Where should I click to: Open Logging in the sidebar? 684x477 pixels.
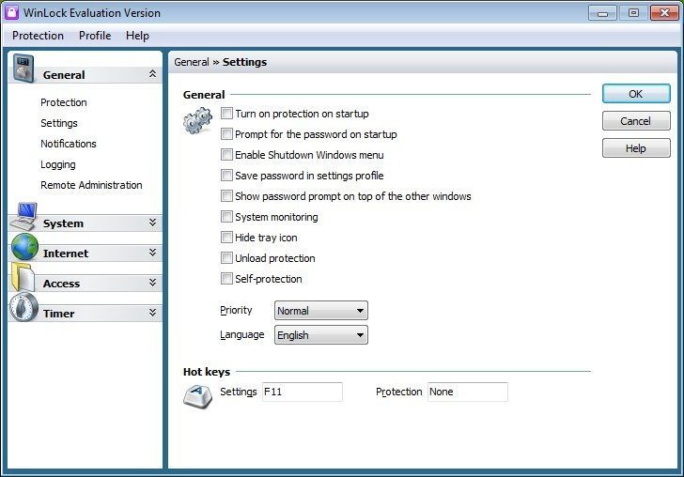58,164
